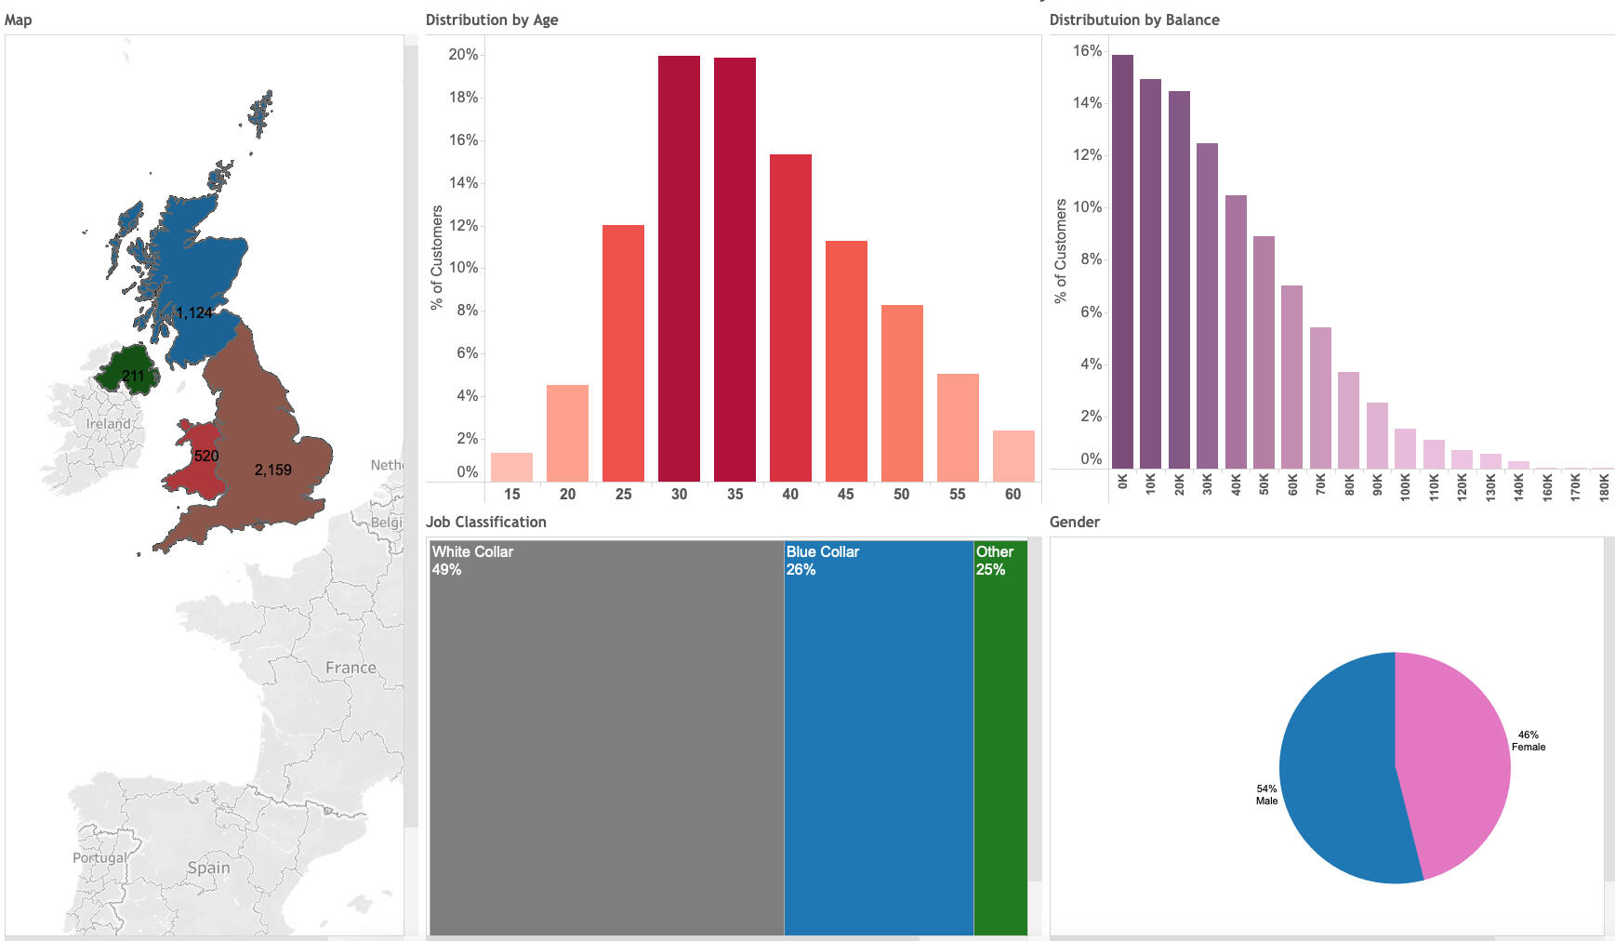The height and width of the screenshot is (941, 1615).
Task: Select the age 45 bar
Action: [846, 361]
